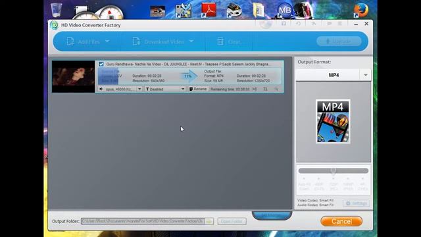Click the Add Files button
Image resolution: width=421 pixels, height=237 pixels.
click(x=84, y=41)
